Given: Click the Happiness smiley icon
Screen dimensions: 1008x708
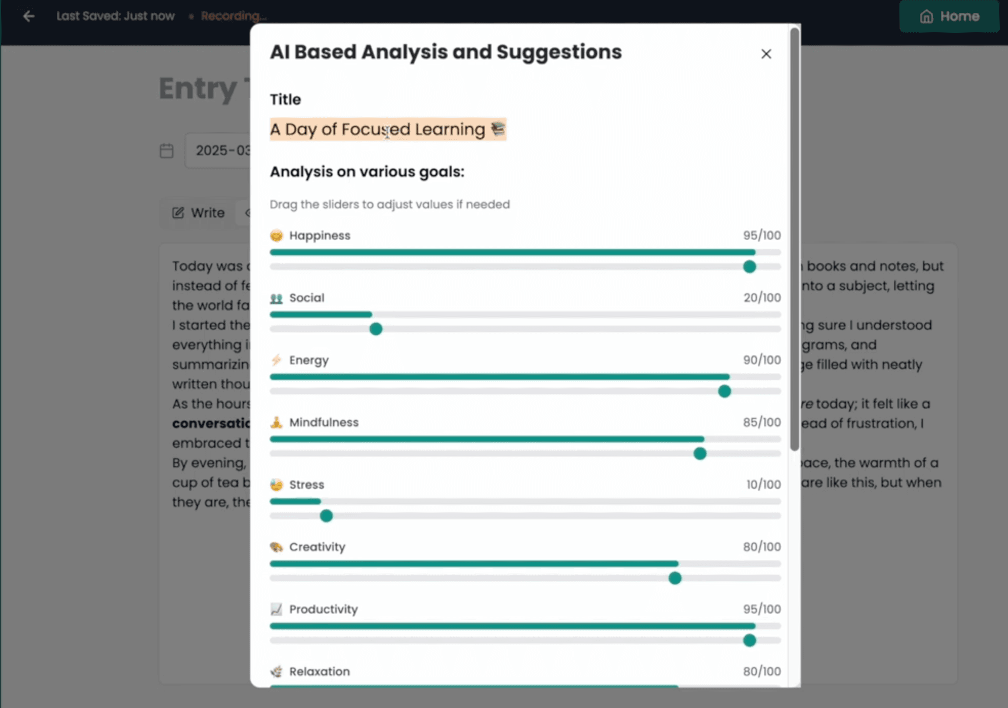Looking at the screenshot, I should 276,235.
